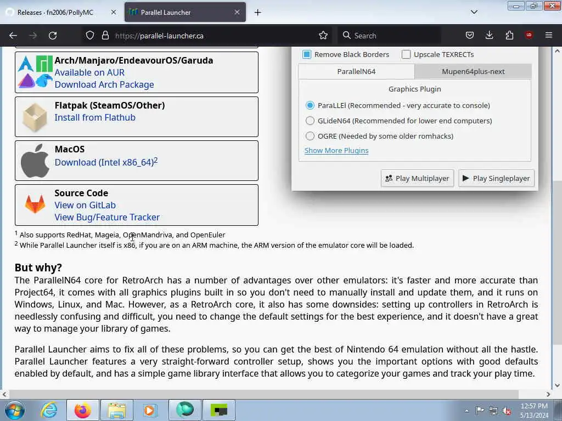Image resolution: width=562 pixels, height=421 pixels.
Task: Select the OGRE graphics plugin radio
Action: 310,136
